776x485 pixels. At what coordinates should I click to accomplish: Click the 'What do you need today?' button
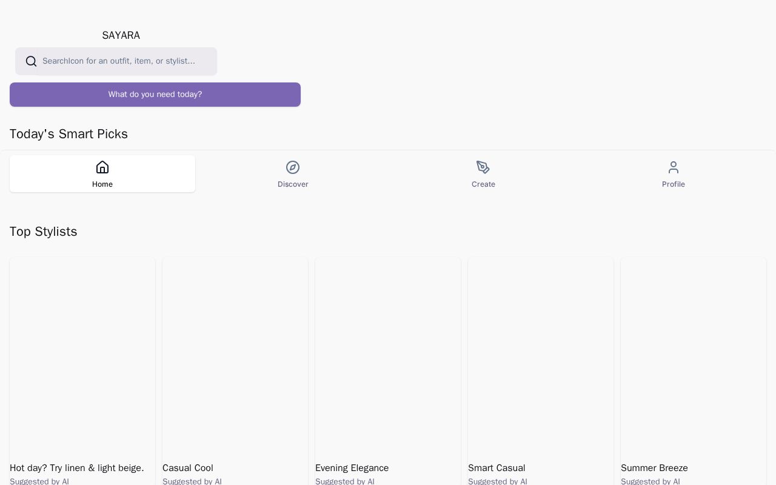[155, 95]
